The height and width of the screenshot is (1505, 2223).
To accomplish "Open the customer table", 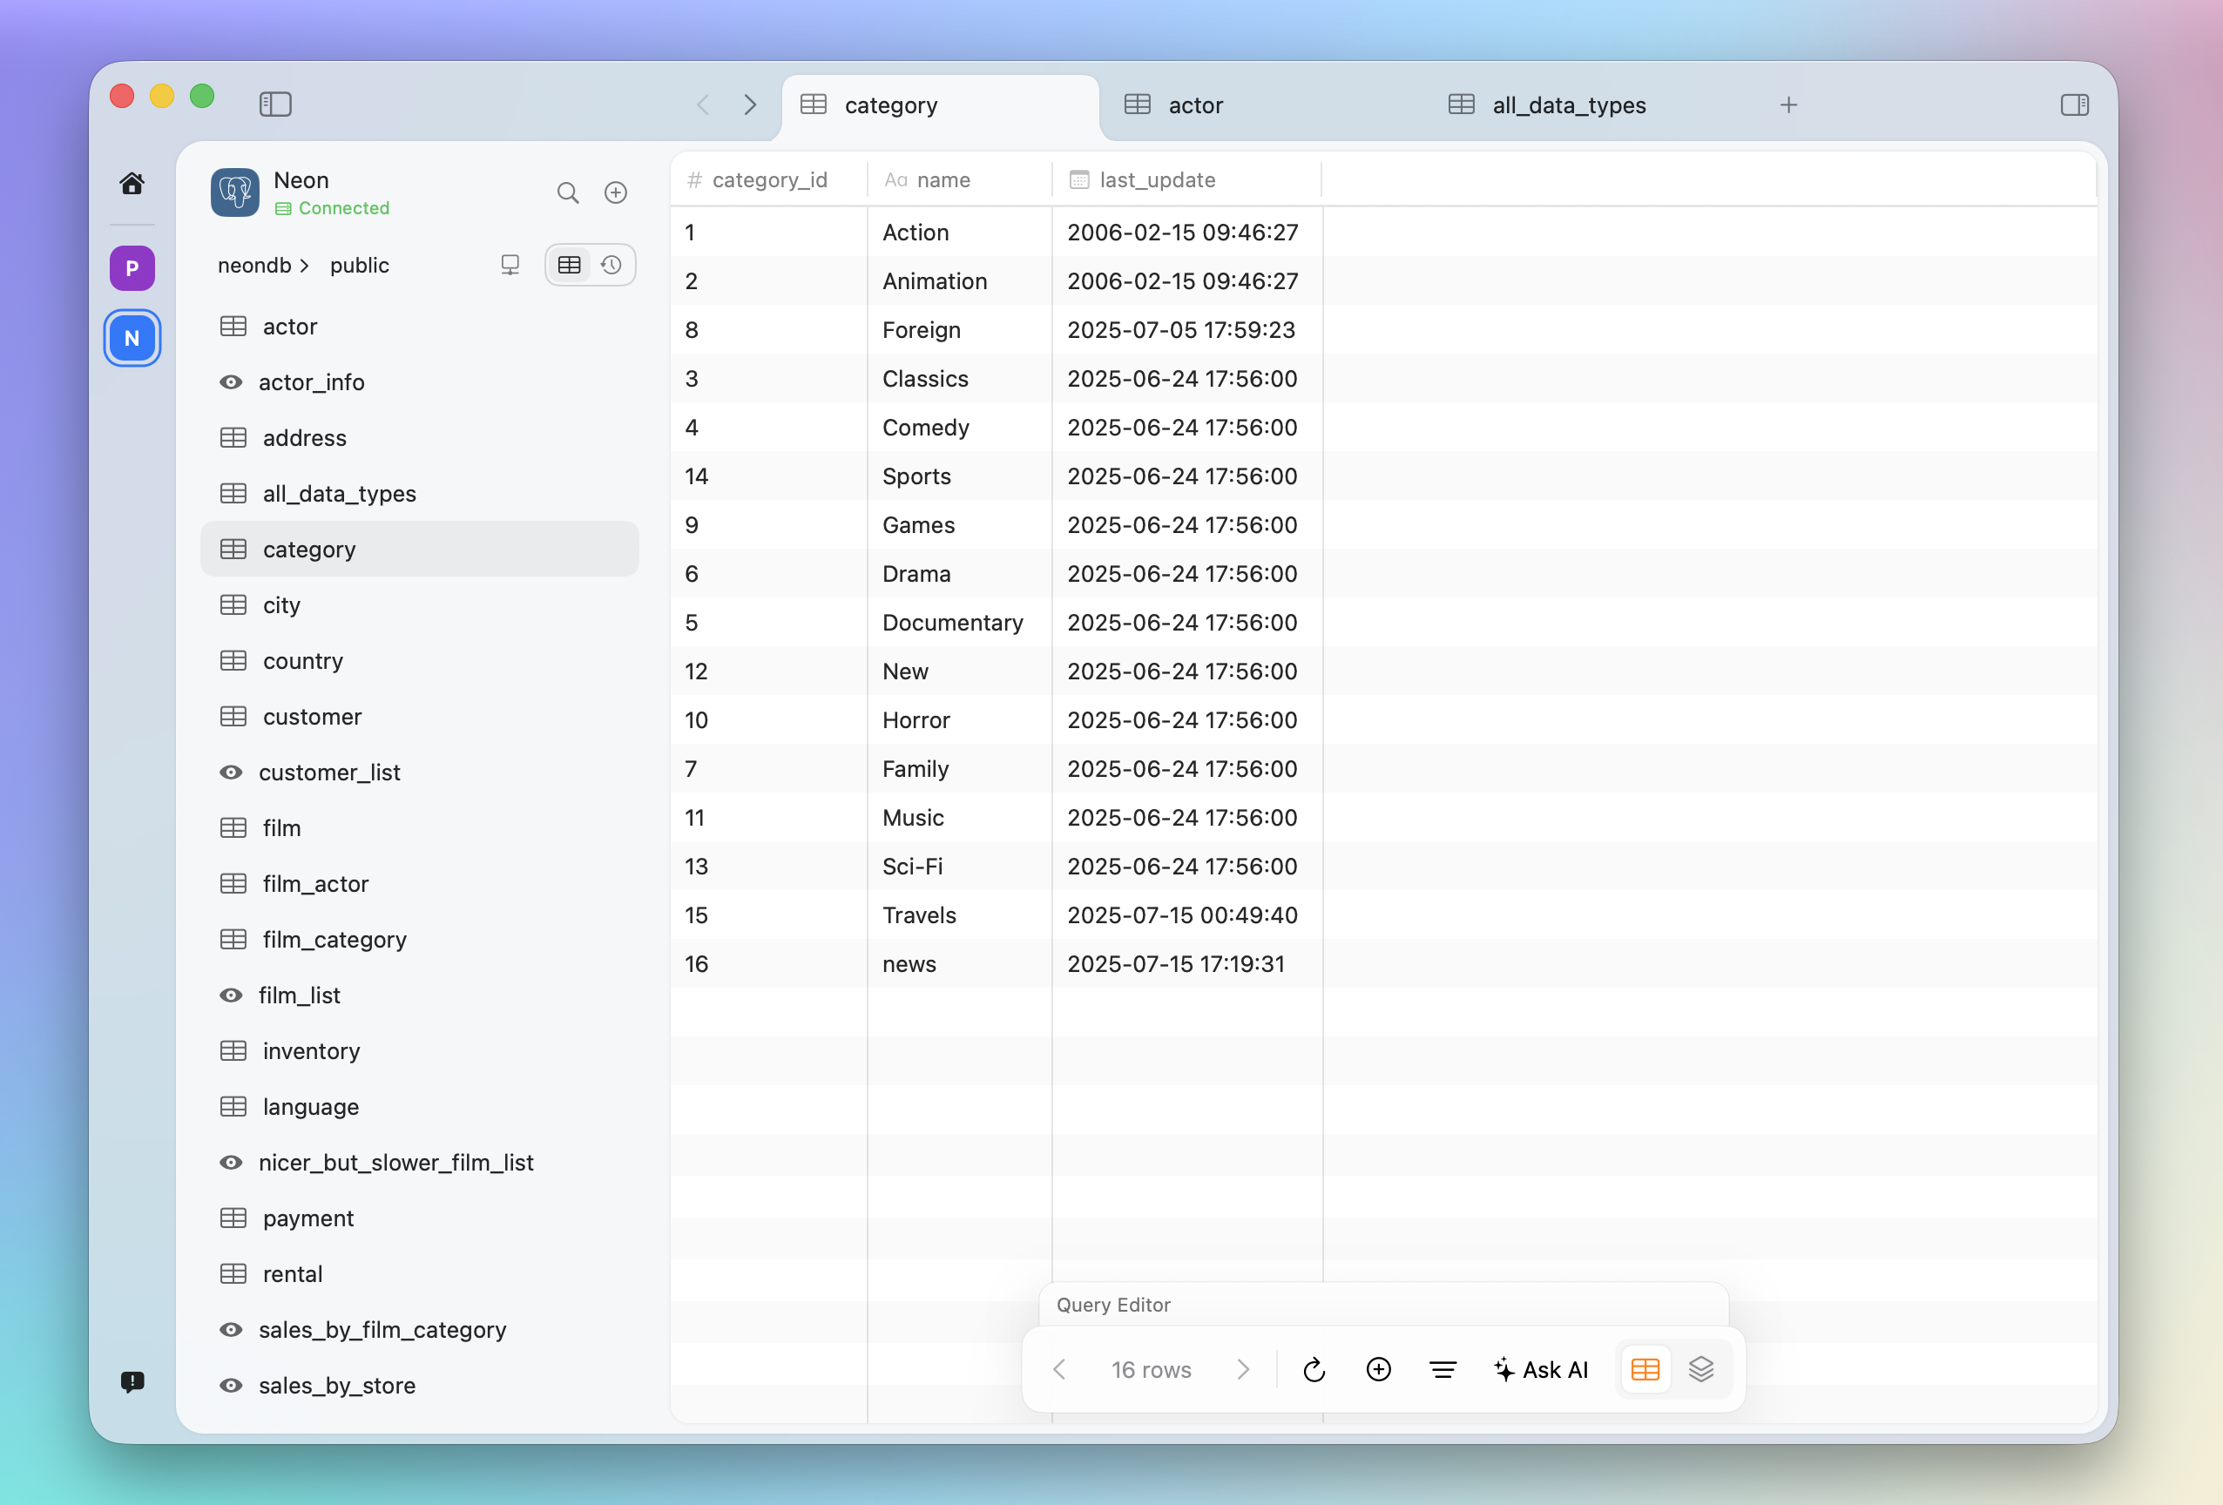I will click(x=419, y=716).
